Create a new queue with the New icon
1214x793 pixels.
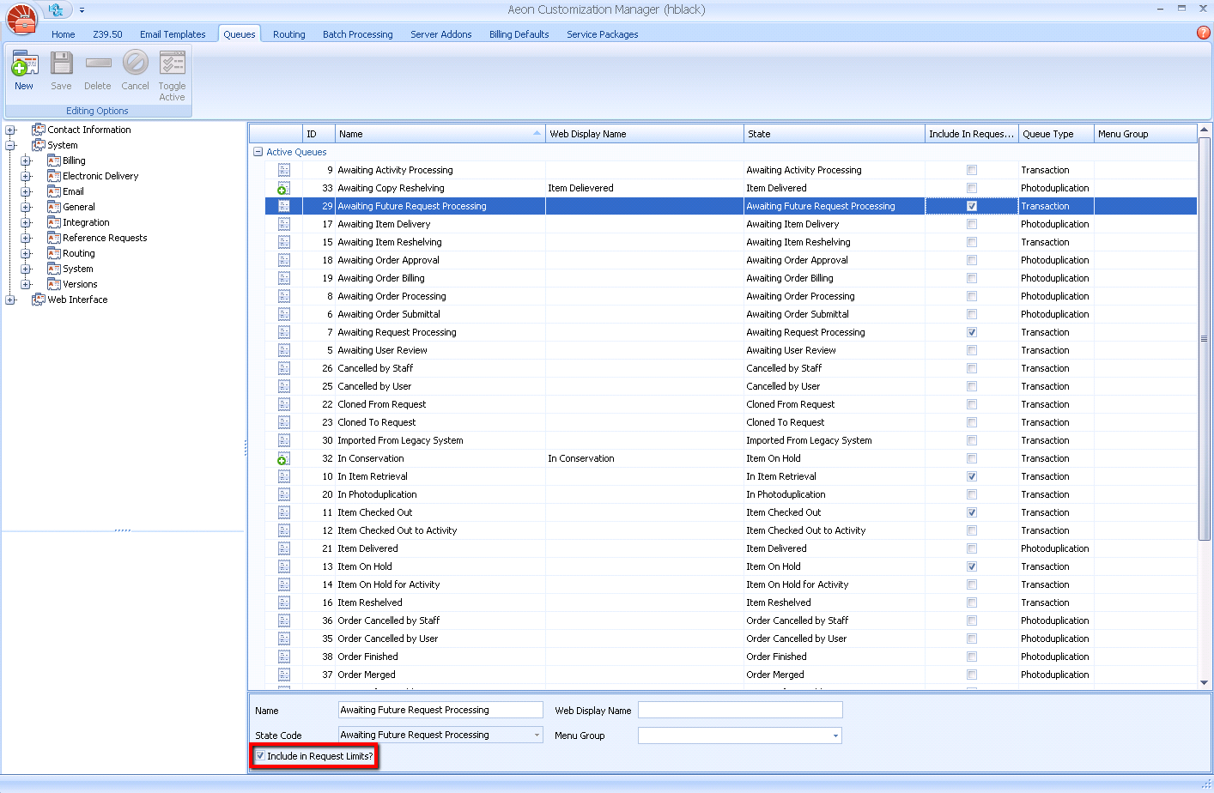point(24,69)
